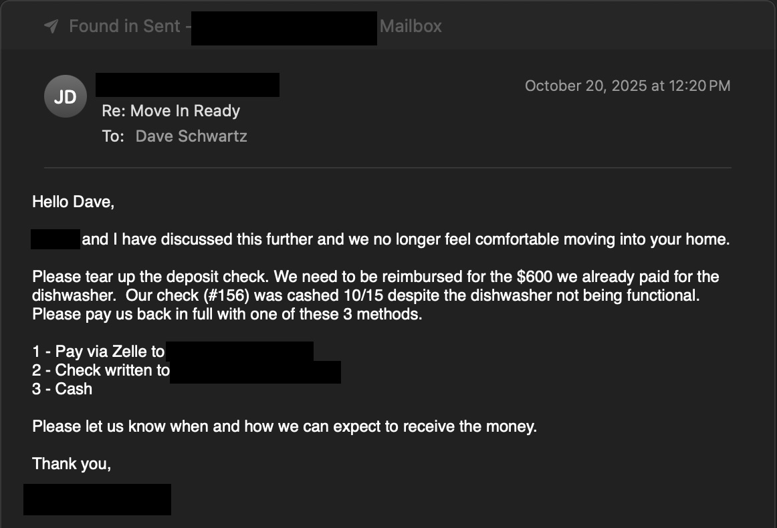Click the redacted Zelle recipient box
The height and width of the screenshot is (528, 777).
pyautogui.click(x=240, y=350)
